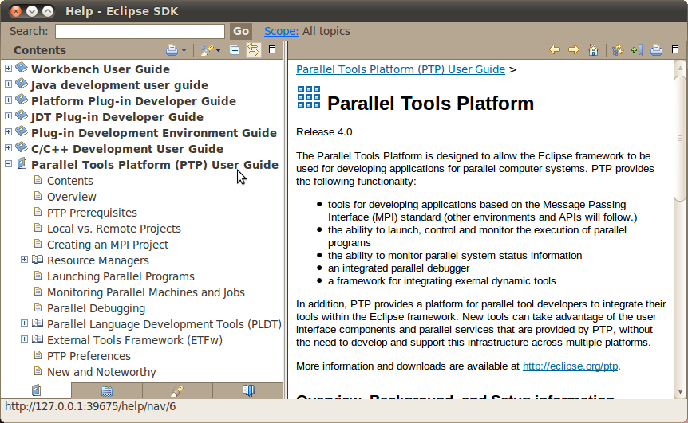Image resolution: width=688 pixels, height=423 pixels.
Task: Open Workbench User Guide topic
Action: (x=101, y=69)
